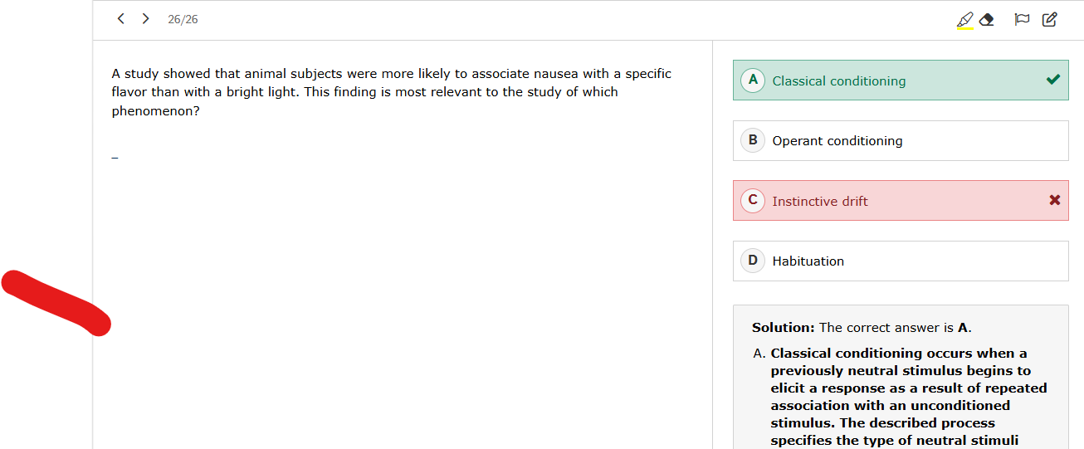Click the Classical conditioning answer text
The image size is (1084, 449).
coord(838,81)
